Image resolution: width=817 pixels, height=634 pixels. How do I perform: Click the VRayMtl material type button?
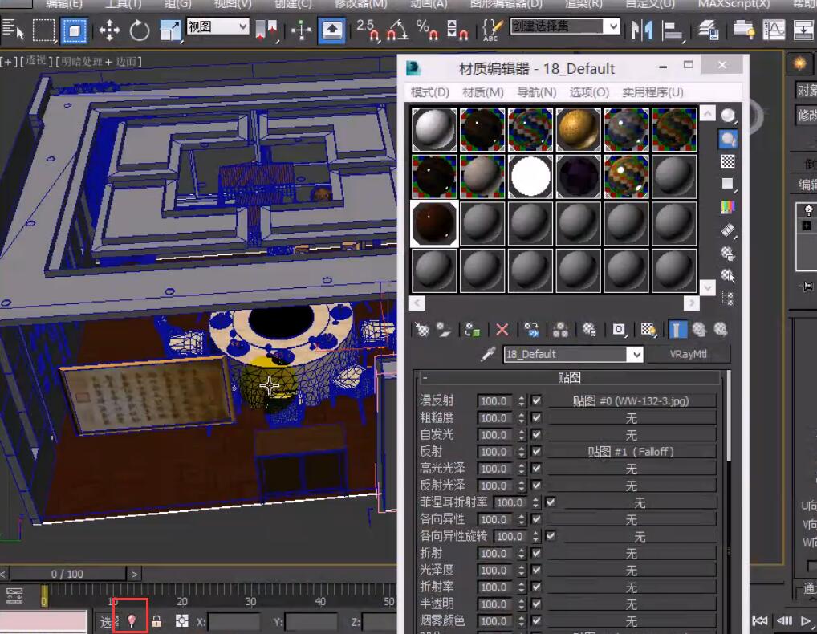[689, 354]
